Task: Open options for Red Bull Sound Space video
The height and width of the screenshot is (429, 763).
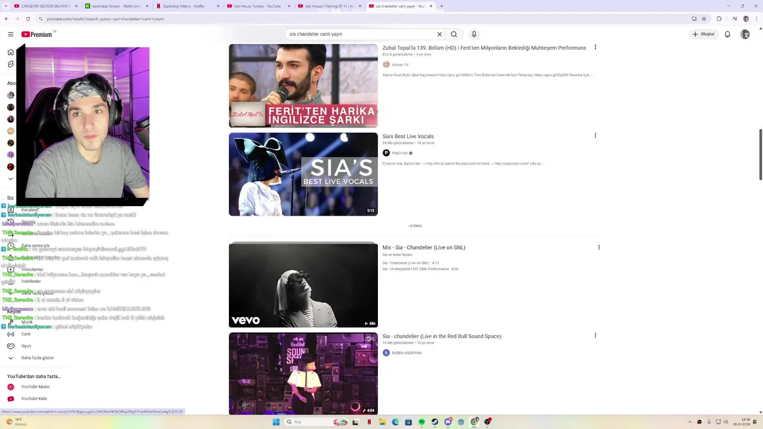Action: coord(595,335)
